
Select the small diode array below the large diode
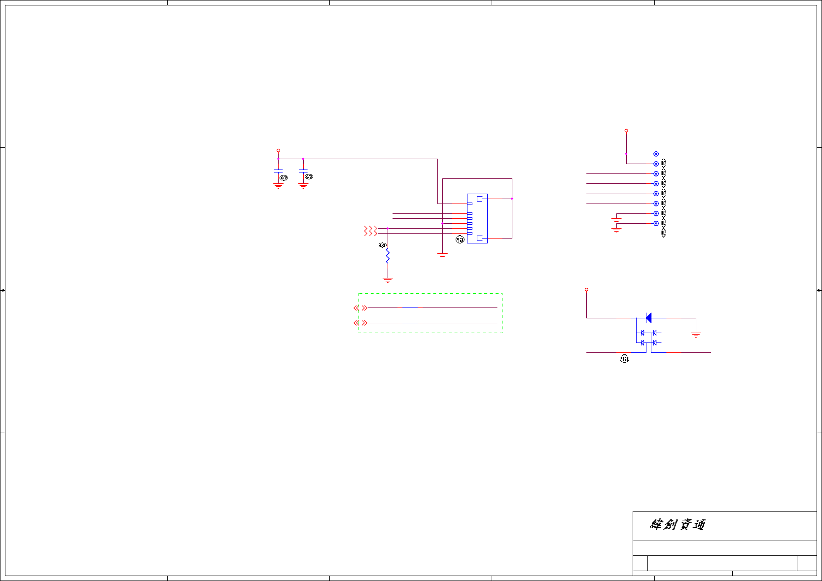point(648,338)
